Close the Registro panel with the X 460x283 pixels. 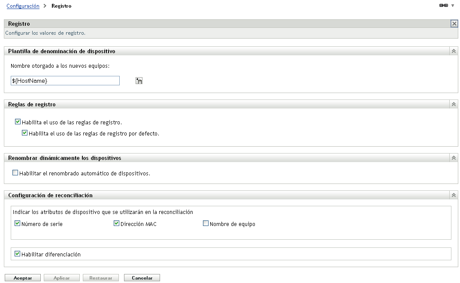[x=454, y=24]
